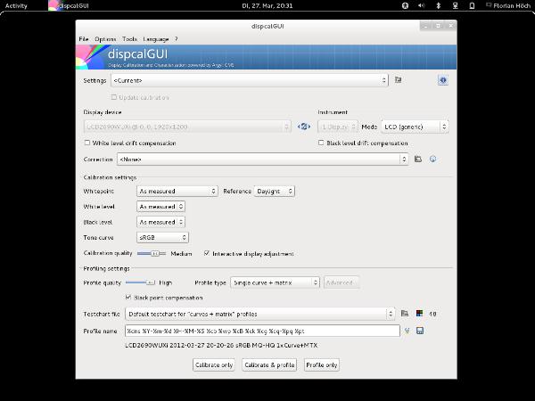This screenshot has width=535, height=401.
Task: Click the detect displays and instruments icon
Action: pyautogui.click(x=304, y=127)
